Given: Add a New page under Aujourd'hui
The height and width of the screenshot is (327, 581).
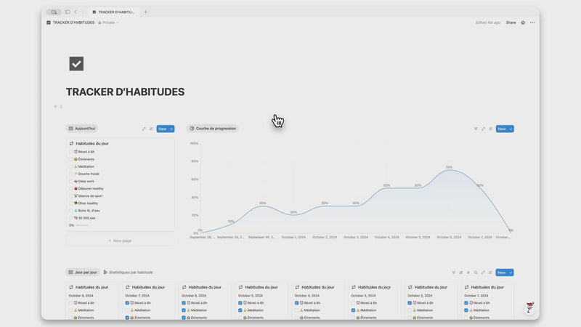Looking at the screenshot, I should (x=120, y=241).
